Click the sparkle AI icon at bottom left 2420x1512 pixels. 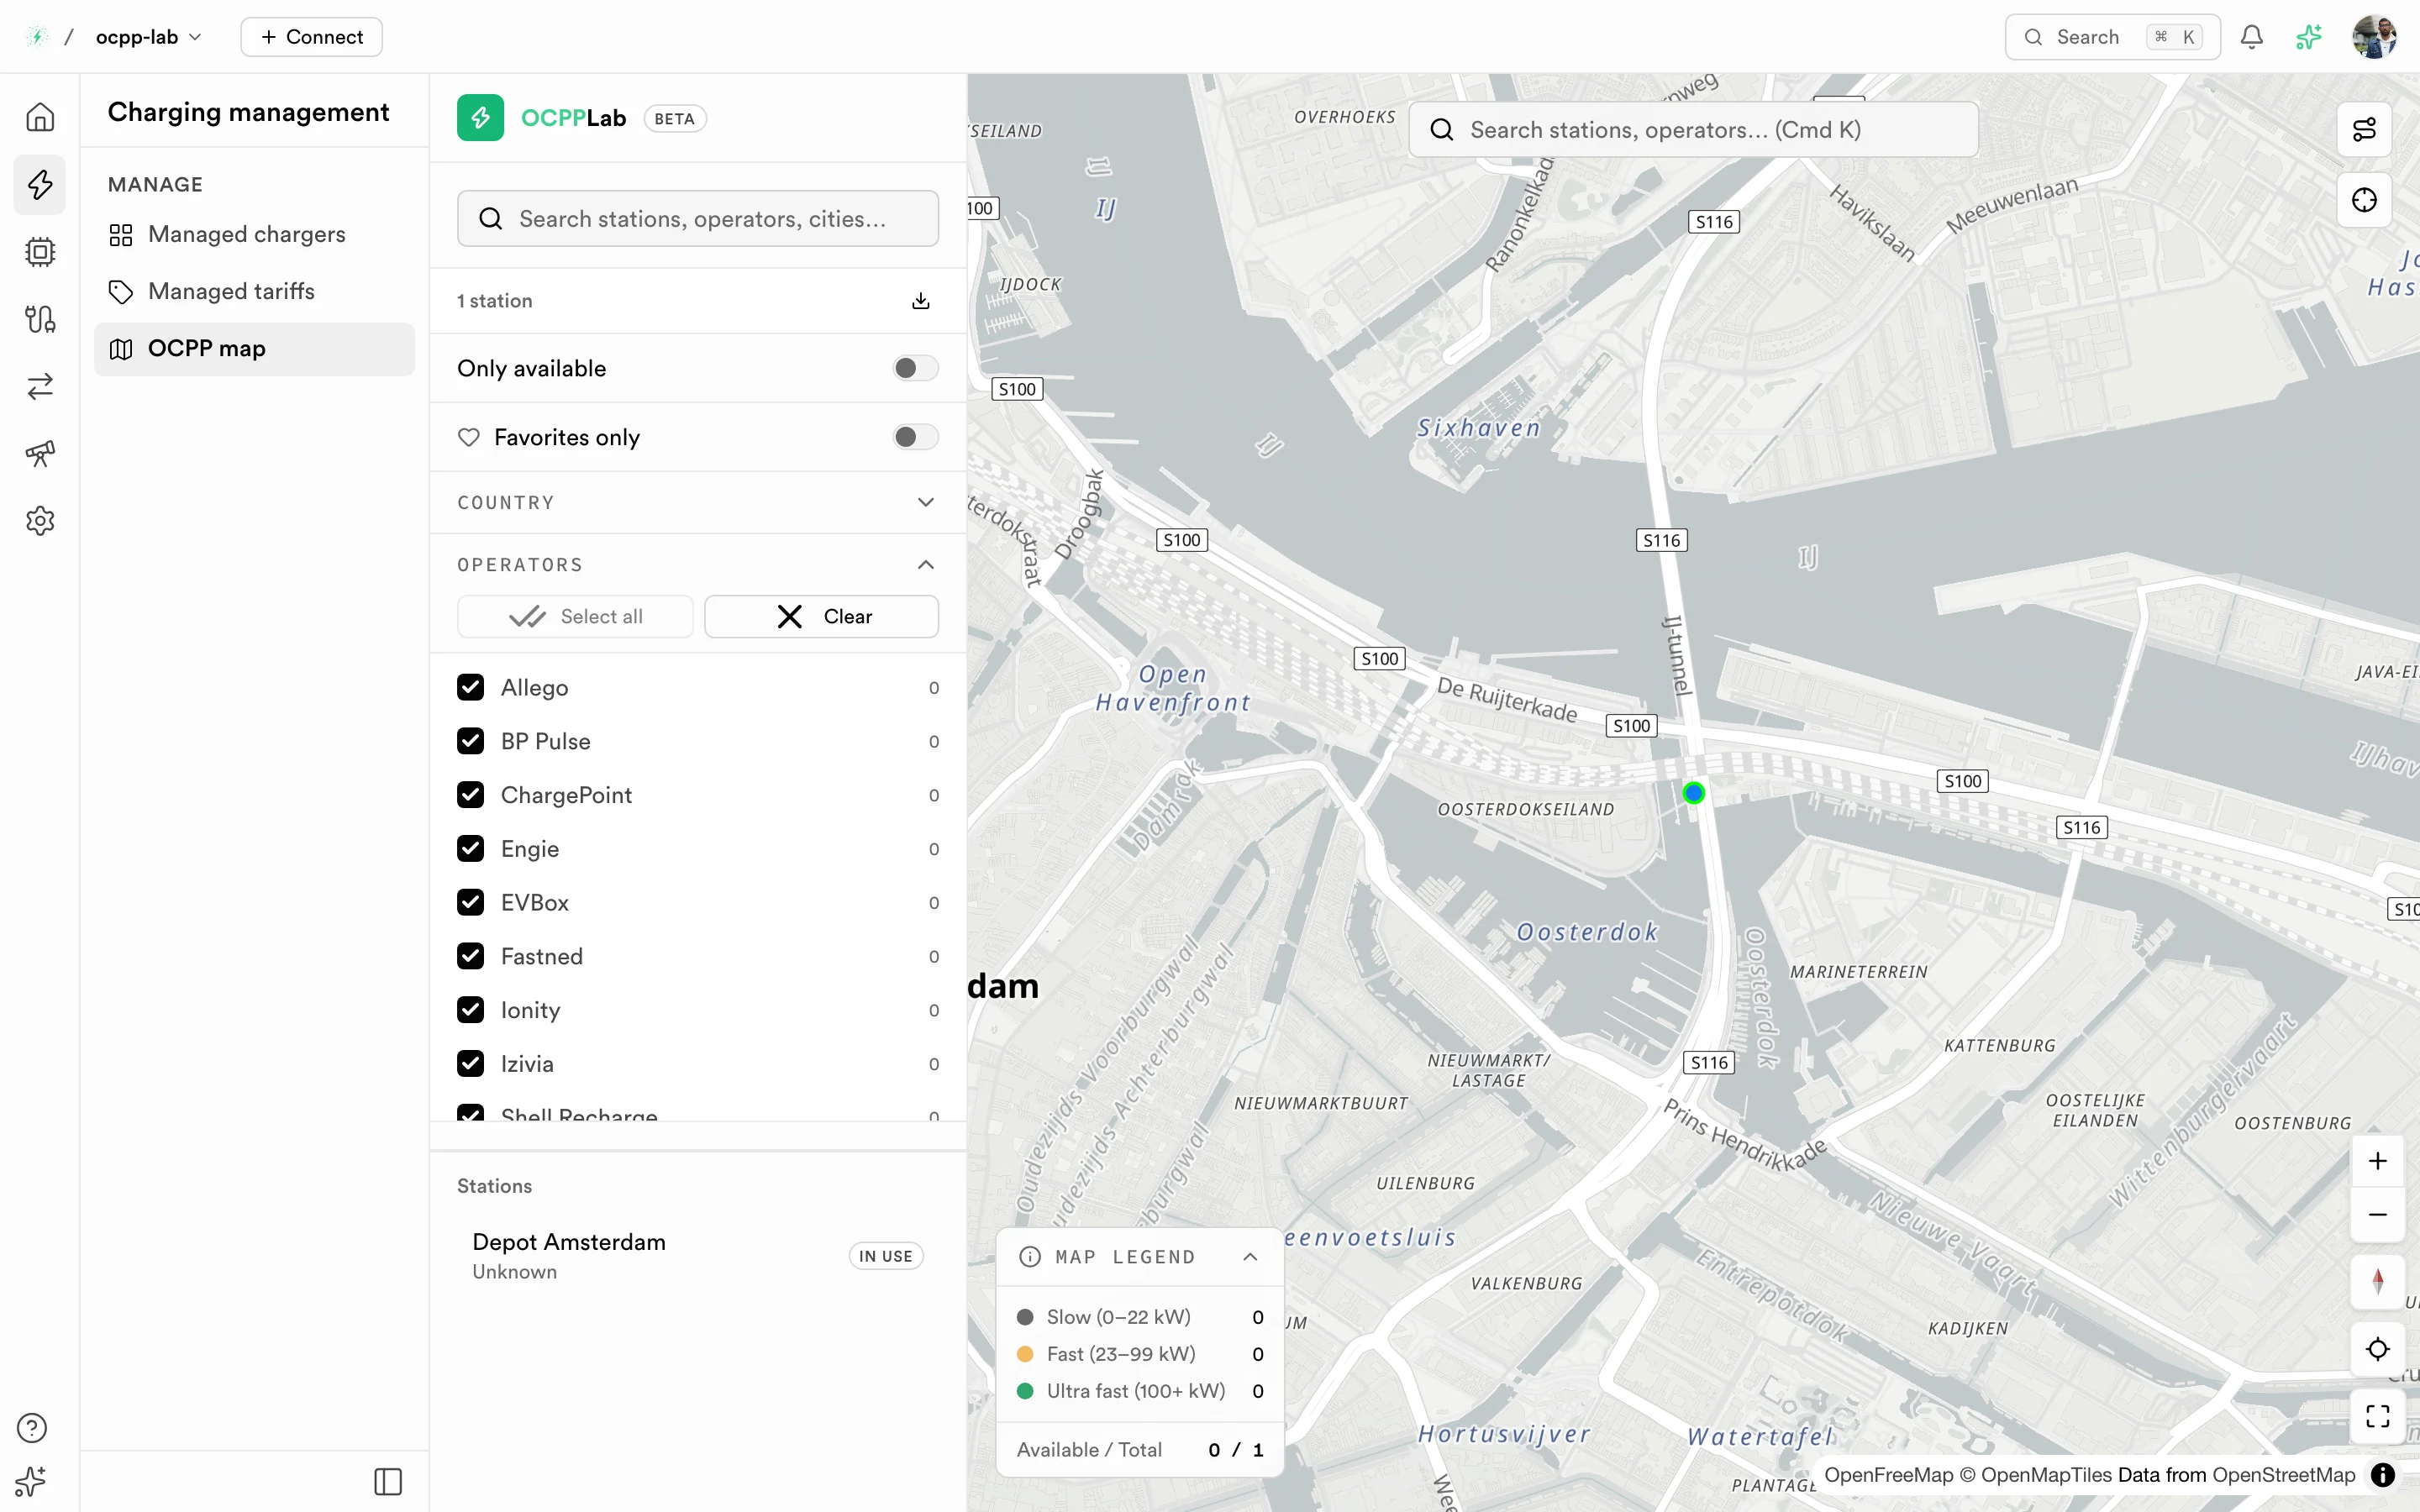[32, 1481]
